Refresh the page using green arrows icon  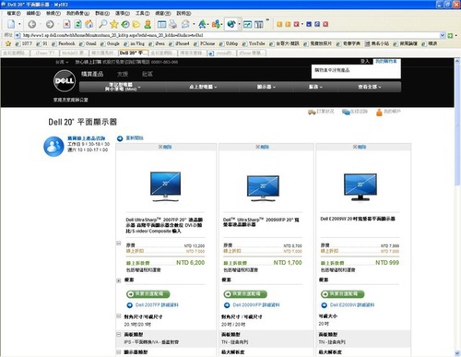(78, 24)
